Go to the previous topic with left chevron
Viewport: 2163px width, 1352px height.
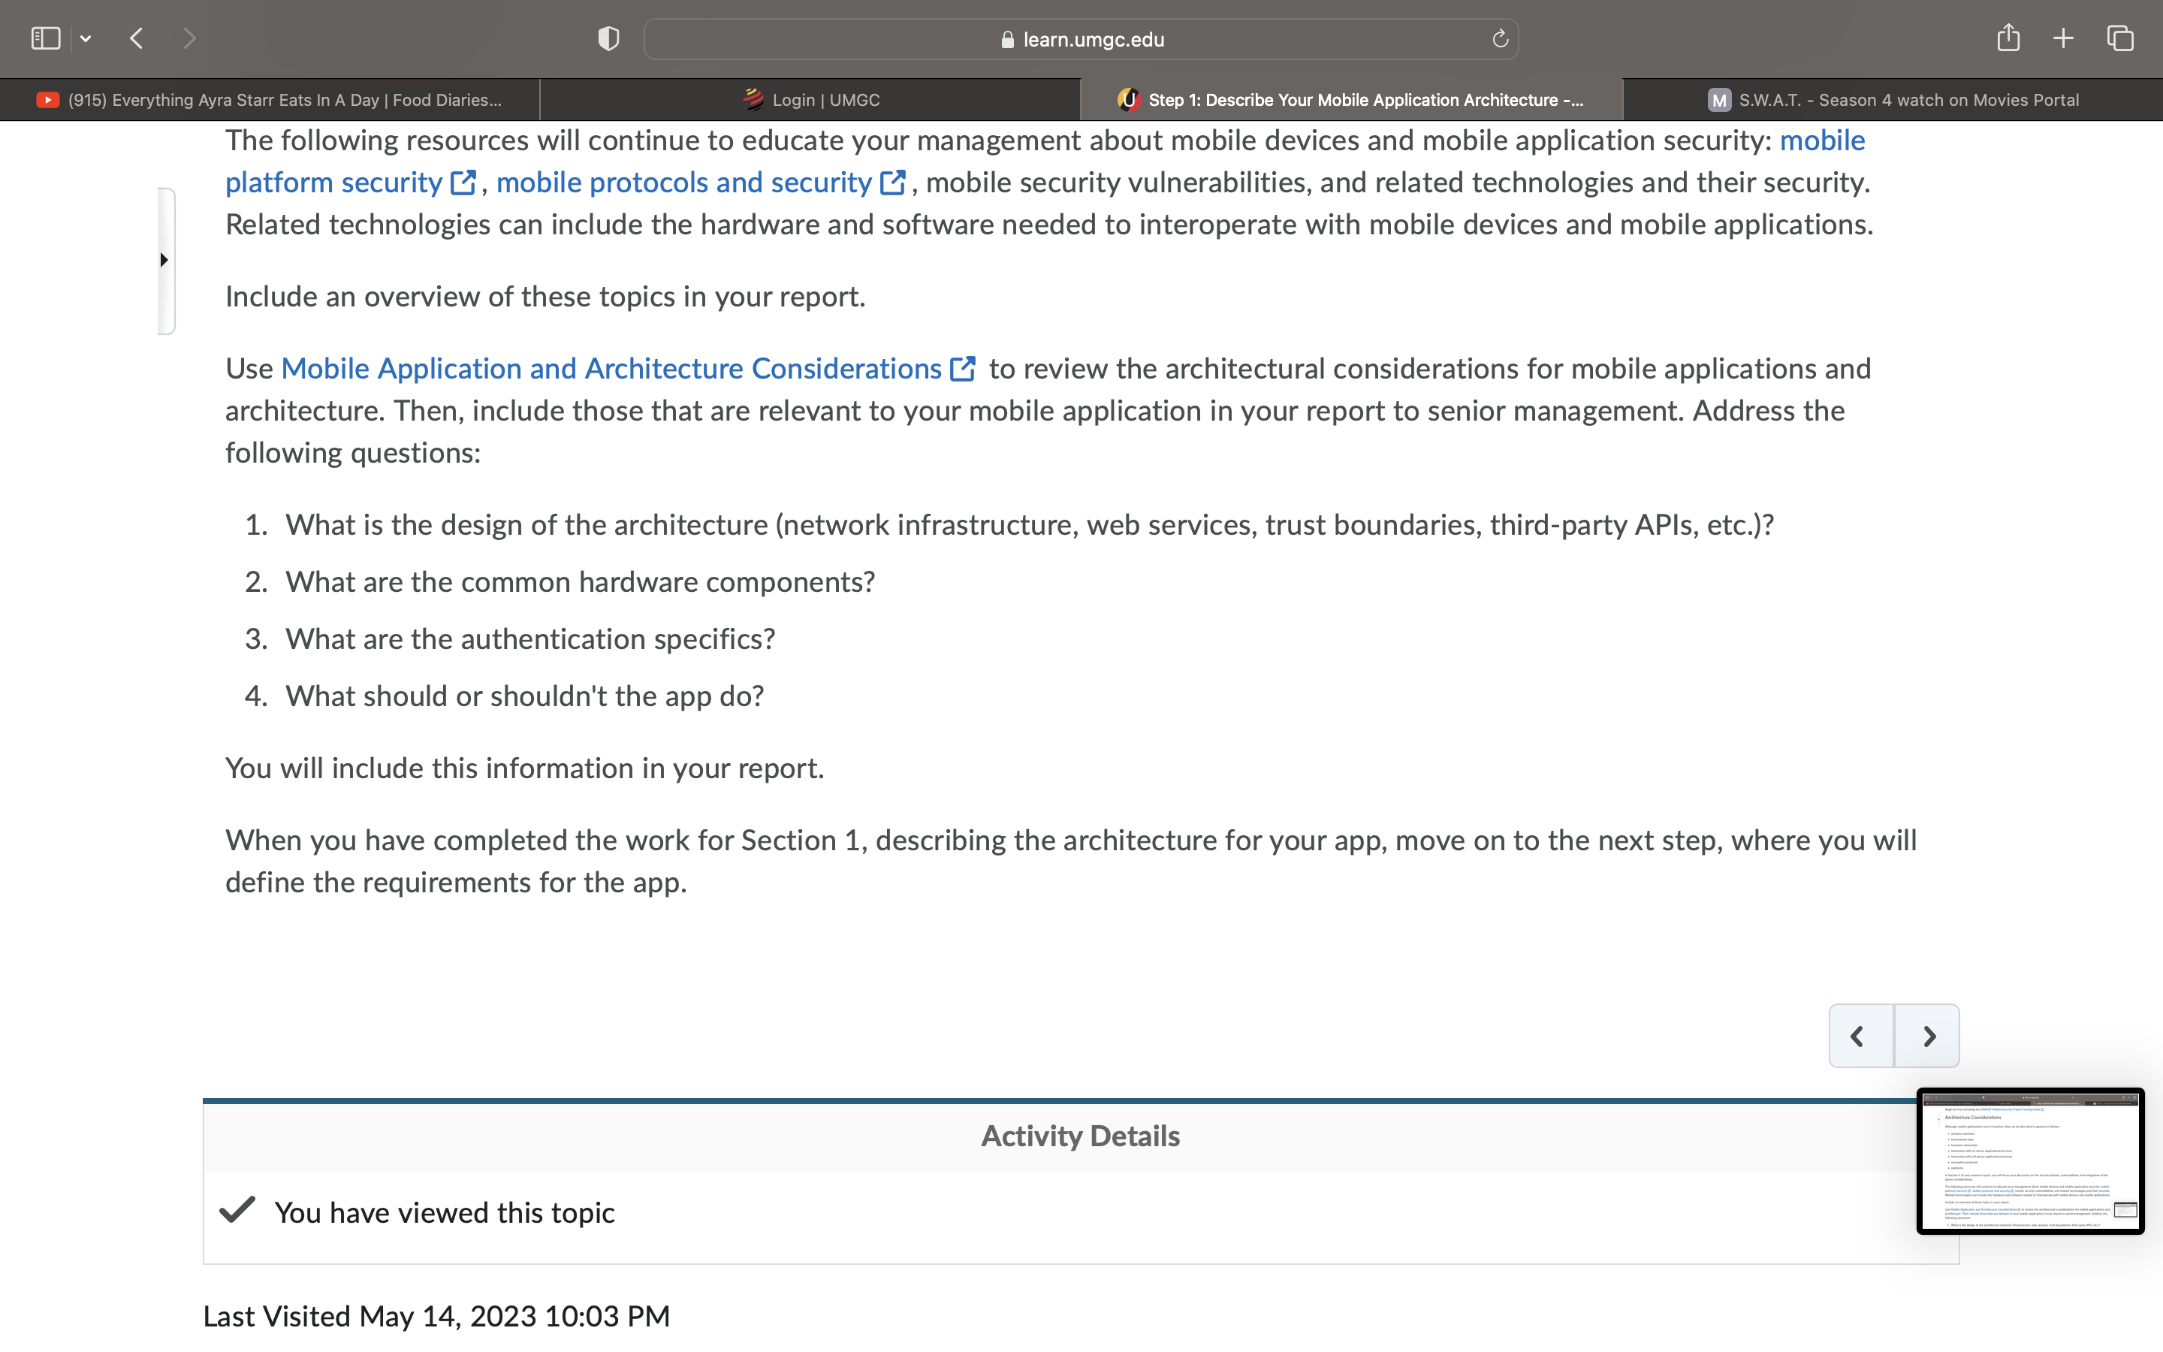point(1860,1036)
